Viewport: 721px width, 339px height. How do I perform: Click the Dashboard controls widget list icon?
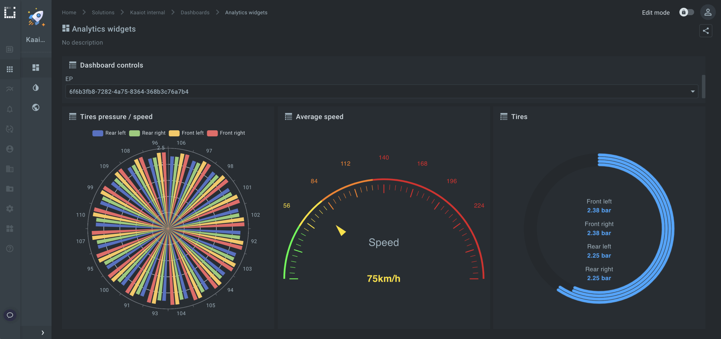[73, 65]
